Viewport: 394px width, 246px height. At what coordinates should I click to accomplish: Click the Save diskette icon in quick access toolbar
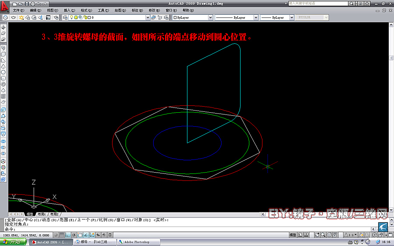click(x=27, y=4)
